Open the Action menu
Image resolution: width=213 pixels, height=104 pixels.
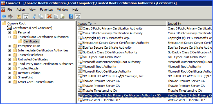[x=21, y=10]
